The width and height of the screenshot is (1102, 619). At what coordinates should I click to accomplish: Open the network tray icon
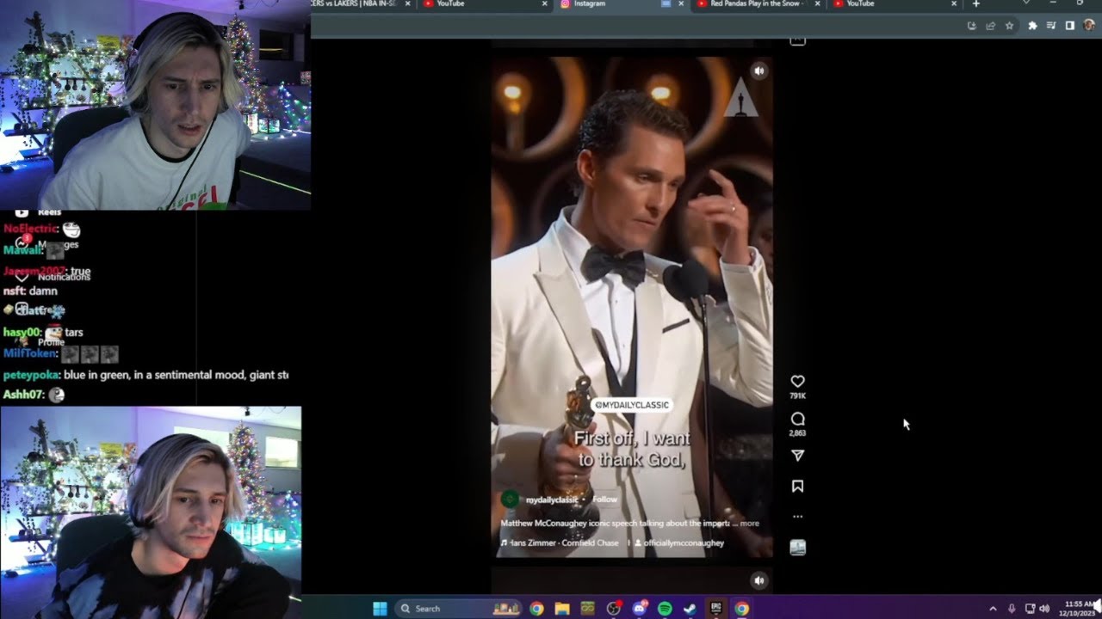pos(1030,609)
